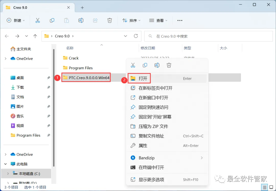Unpin 桌面 using its pin icon
This screenshot has width=276, height=191.
49,78
